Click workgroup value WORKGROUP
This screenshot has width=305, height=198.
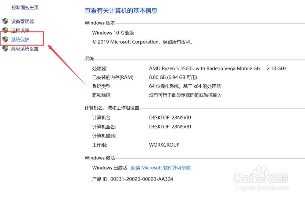coord(164,145)
